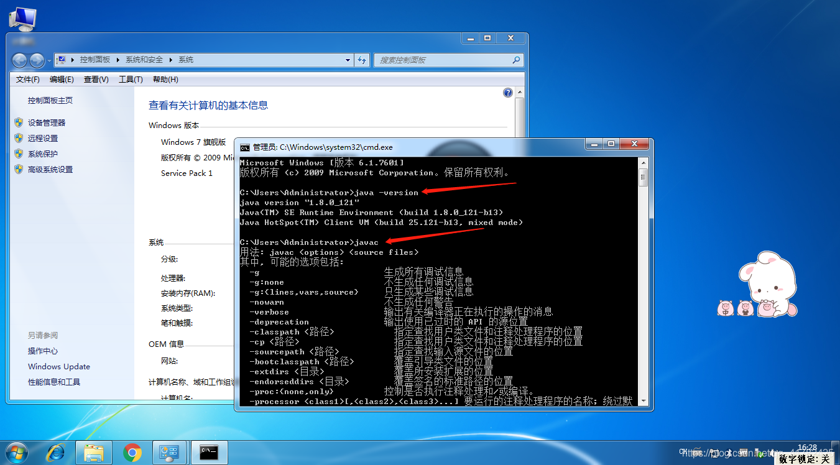Open 系统保护 link
This screenshot has width=840, height=465.
point(43,154)
